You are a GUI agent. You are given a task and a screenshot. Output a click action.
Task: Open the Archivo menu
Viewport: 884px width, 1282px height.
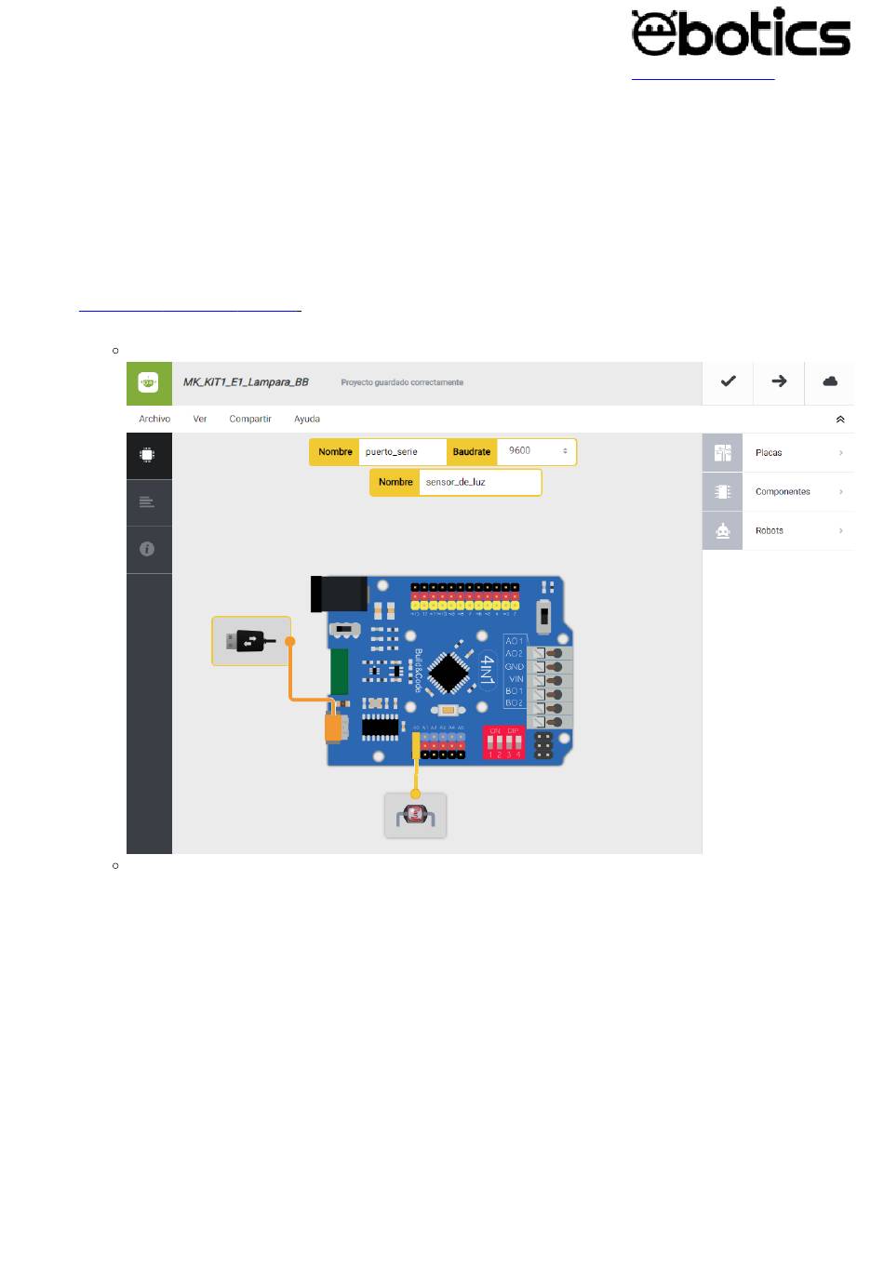[x=154, y=420]
